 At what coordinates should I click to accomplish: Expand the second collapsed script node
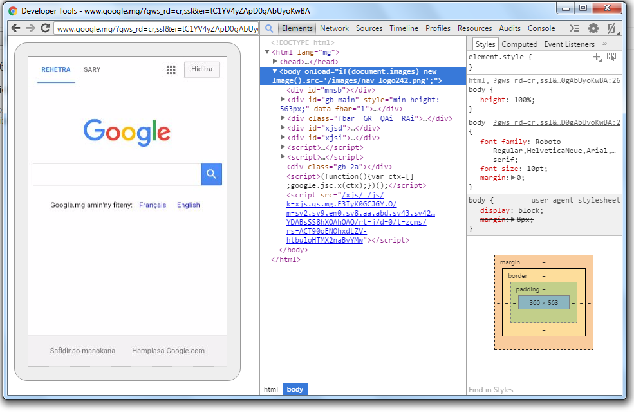coord(283,157)
